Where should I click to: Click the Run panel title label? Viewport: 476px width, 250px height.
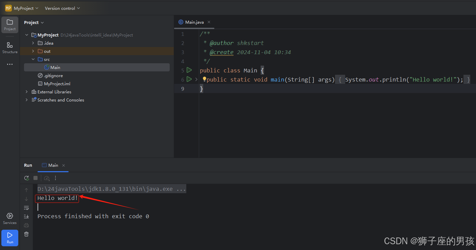(28, 165)
